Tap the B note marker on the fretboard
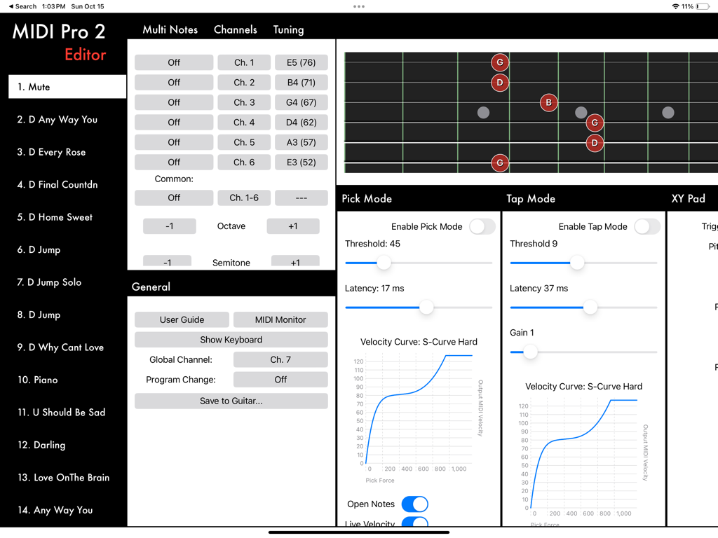The width and height of the screenshot is (718, 538). tap(548, 102)
